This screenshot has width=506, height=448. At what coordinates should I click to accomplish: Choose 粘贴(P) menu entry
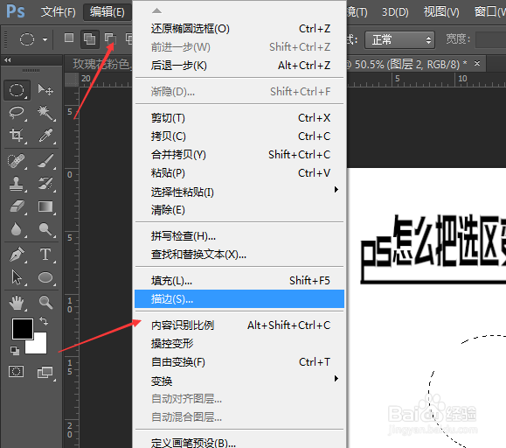coord(239,173)
